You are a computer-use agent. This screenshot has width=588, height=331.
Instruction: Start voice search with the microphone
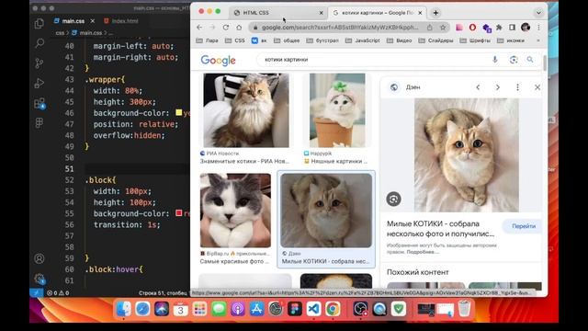point(495,59)
